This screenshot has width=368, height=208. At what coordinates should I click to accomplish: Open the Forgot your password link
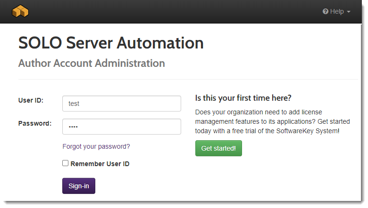tap(96, 146)
